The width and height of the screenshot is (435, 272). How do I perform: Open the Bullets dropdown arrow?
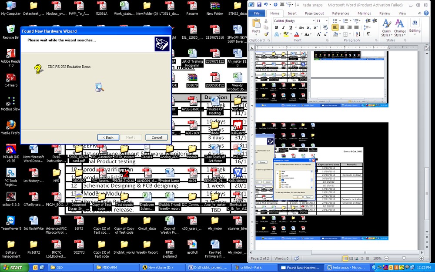(x=340, y=21)
